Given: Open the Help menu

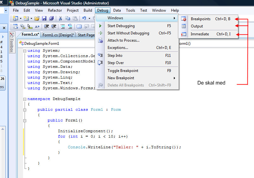Looking at the screenshot, I should (x=175, y=10).
